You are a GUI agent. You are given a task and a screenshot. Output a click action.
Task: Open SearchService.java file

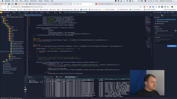pyautogui.click(x=17, y=45)
